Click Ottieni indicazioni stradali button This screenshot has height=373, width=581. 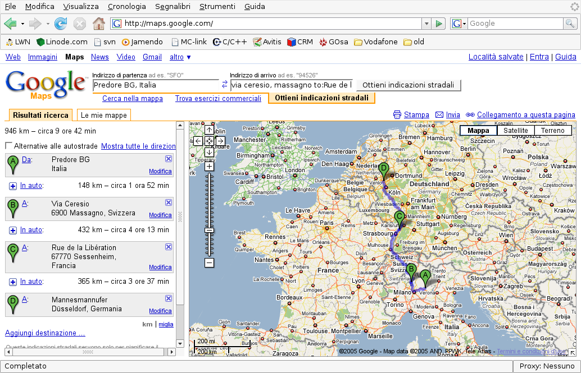click(x=408, y=85)
